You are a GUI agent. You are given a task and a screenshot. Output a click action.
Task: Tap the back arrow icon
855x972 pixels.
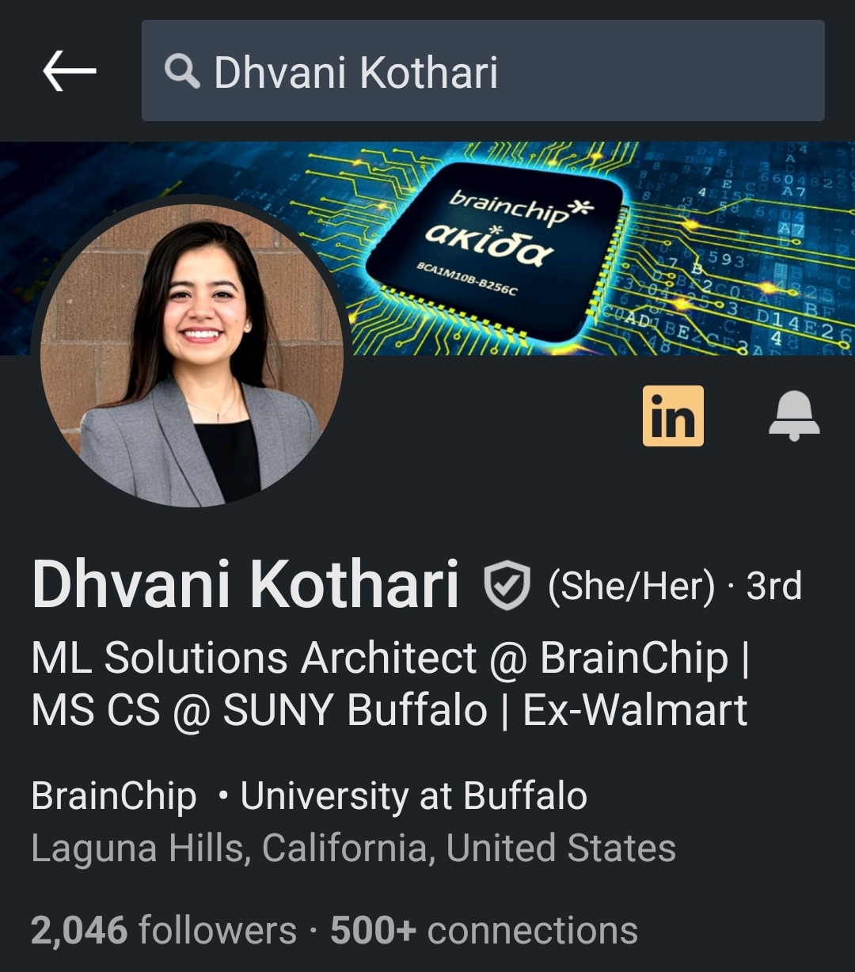coord(70,71)
